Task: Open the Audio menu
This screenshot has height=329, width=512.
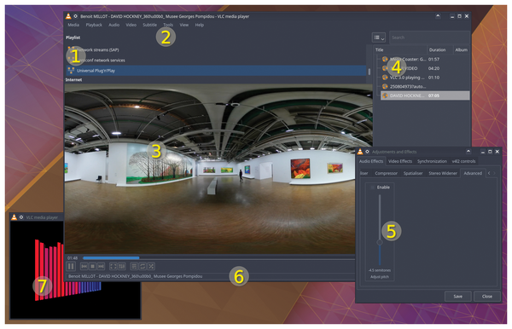Action: (x=114, y=25)
